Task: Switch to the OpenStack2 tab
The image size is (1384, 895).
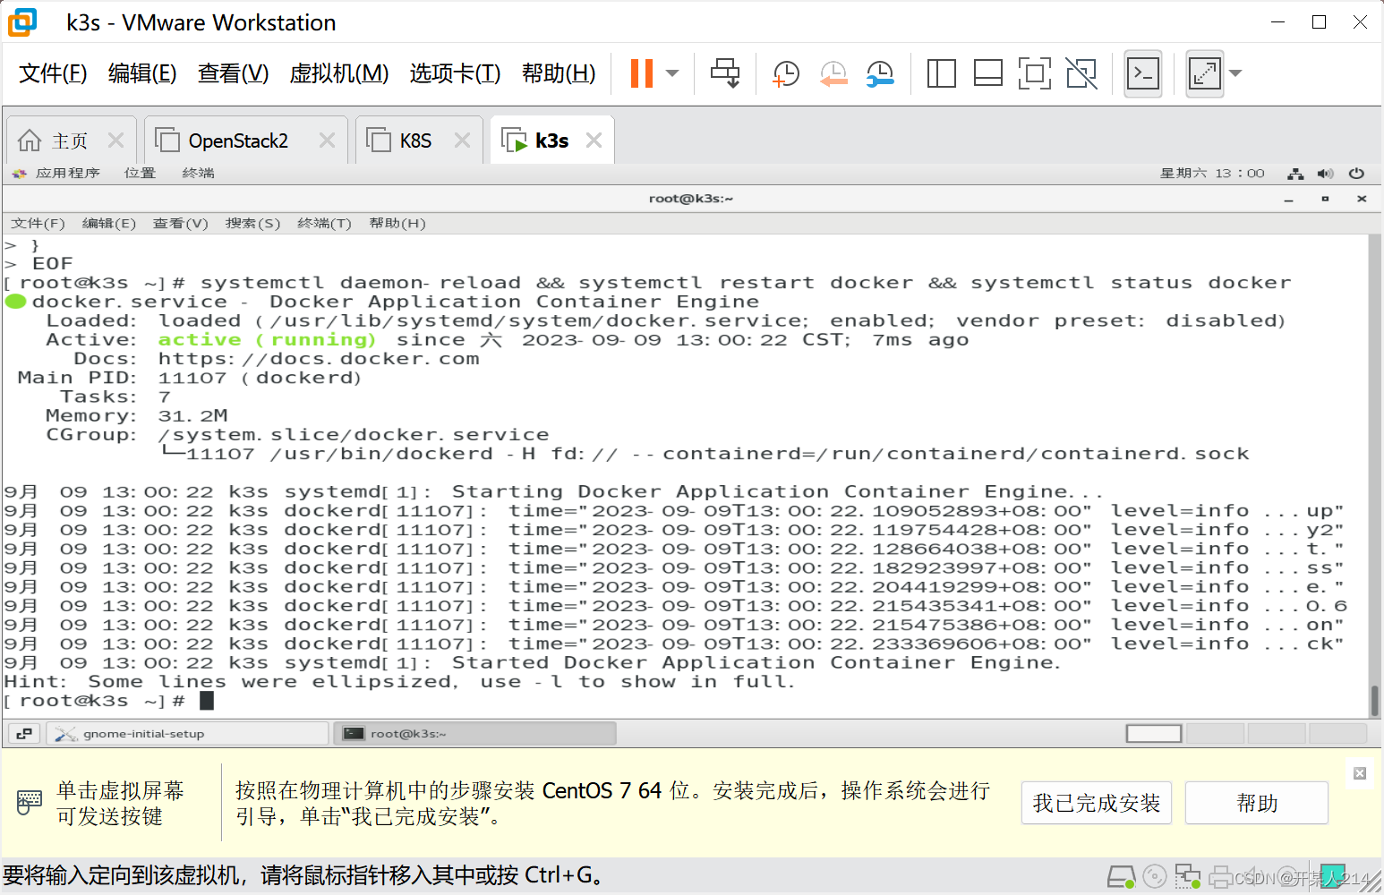Action: point(238,140)
